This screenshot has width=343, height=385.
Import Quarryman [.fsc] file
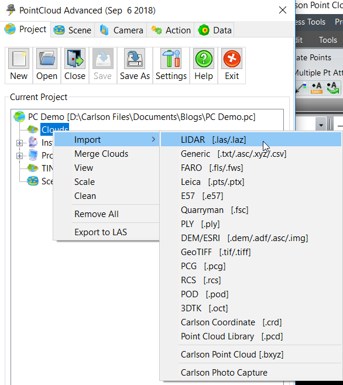tap(251, 210)
